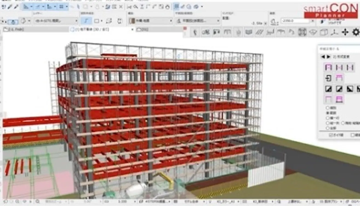This screenshot has width=360, height=206.
Task: Switch to the 3D view tab
Action: (101, 29)
